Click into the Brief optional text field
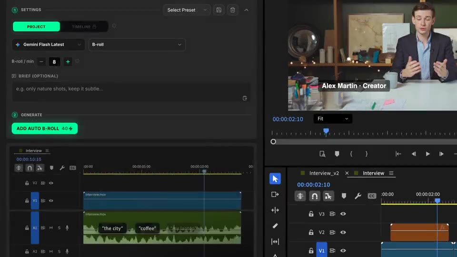 (x=131, y=92)
